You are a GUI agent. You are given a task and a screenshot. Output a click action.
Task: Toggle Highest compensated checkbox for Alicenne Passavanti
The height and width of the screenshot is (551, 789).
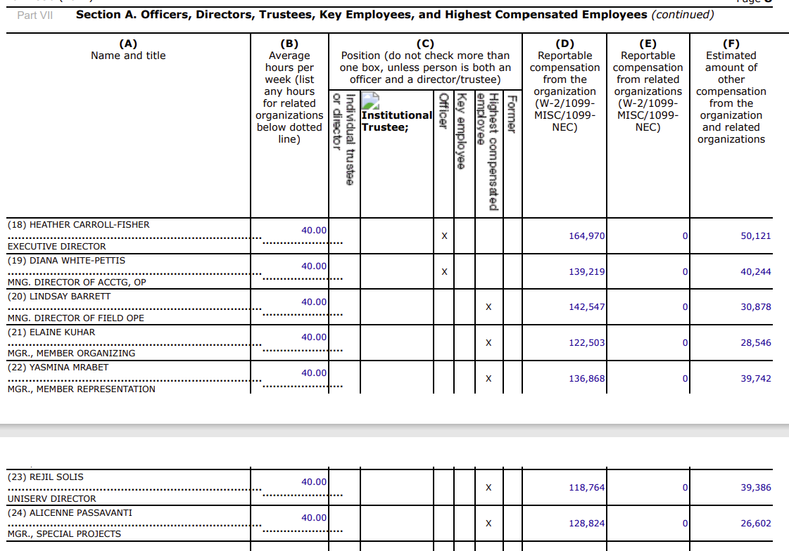(488, 524)
